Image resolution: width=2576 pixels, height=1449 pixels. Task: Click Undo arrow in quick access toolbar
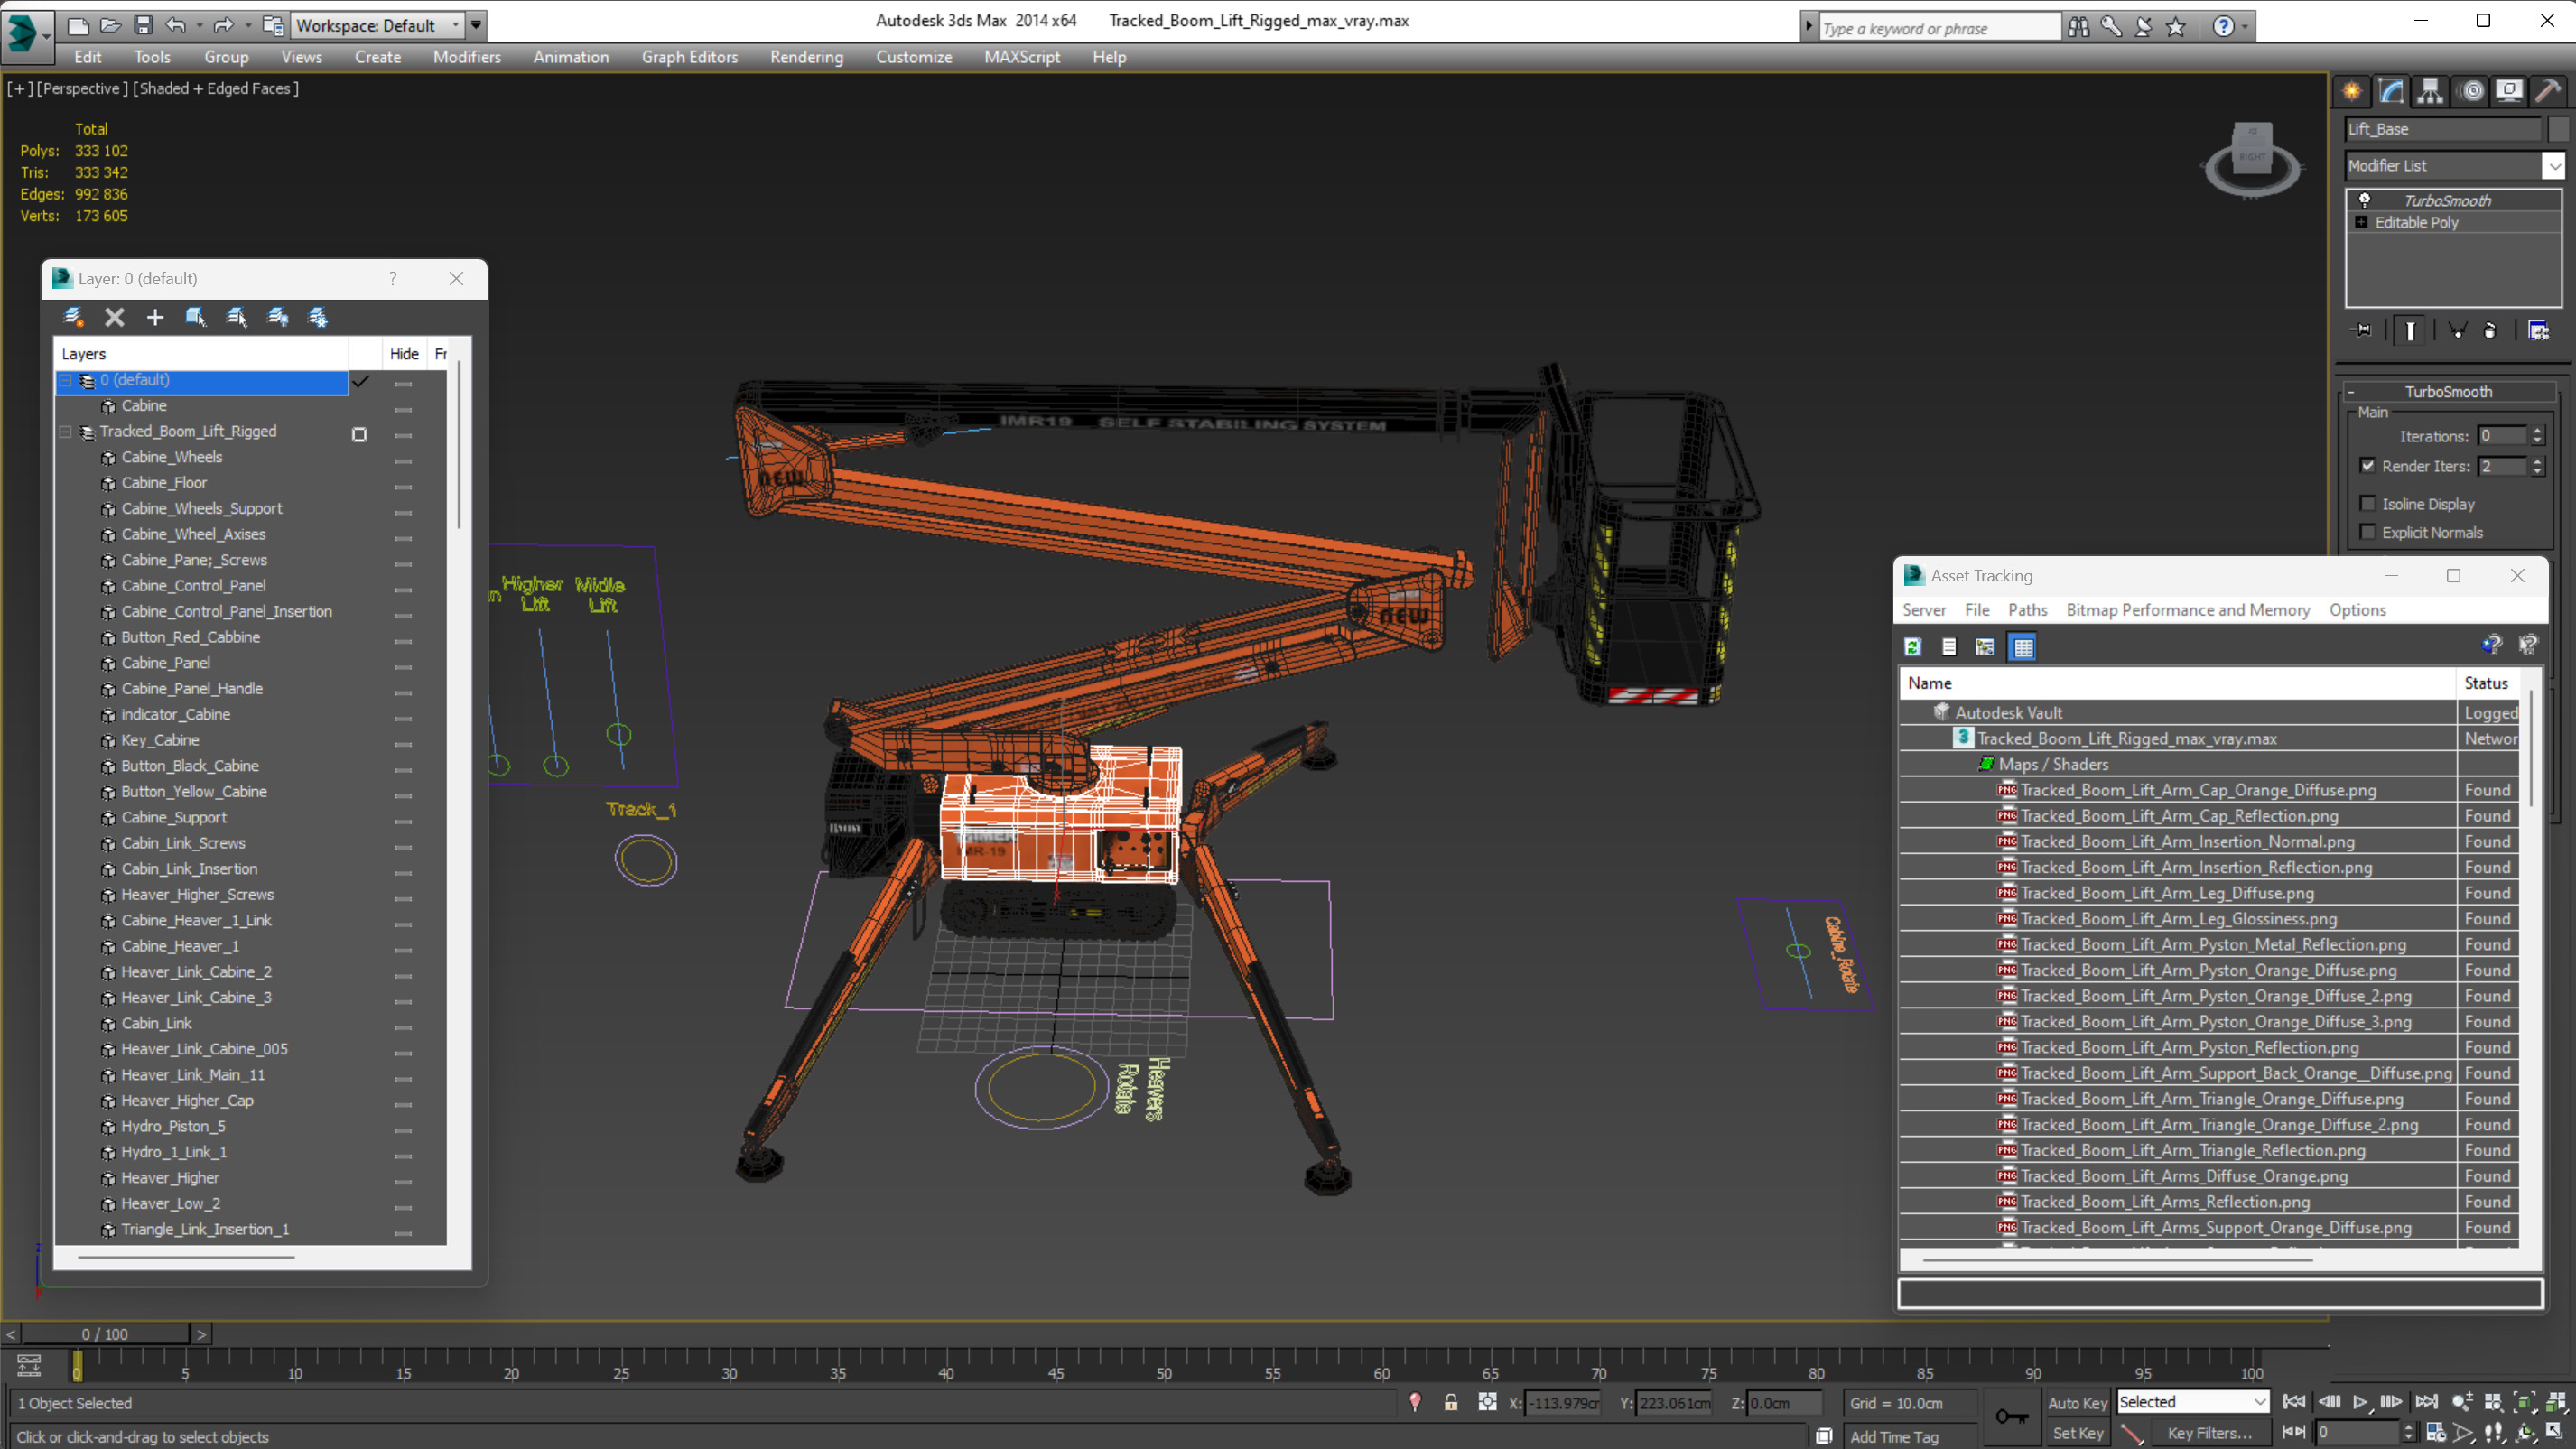coord(175,25)
